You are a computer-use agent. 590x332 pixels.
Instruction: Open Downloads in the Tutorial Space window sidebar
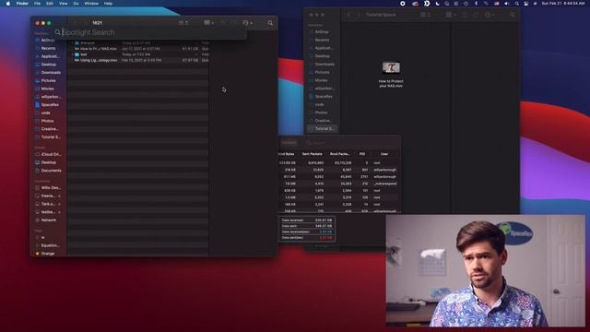click(322, 65)
